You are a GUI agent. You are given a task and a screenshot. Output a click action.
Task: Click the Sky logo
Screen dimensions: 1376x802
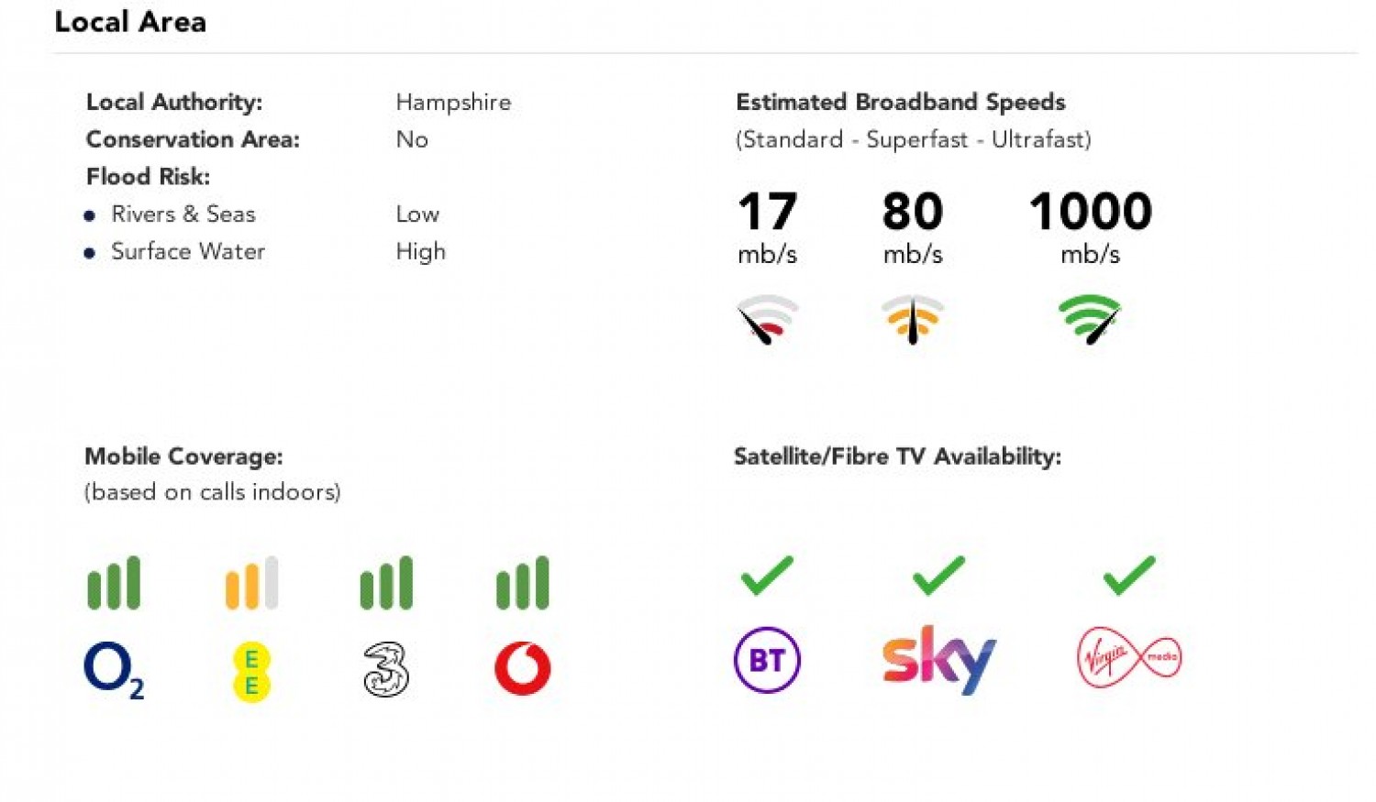click(x=938, y=659)
